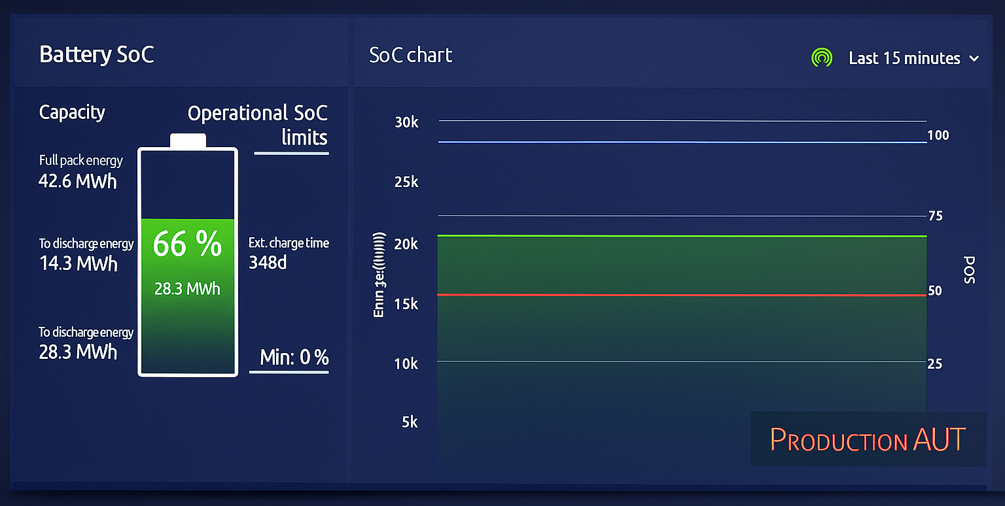Click the SoC chart panel title
Image resolution: width=1005 pixels, height=506 pixels.
click(410, 55)
